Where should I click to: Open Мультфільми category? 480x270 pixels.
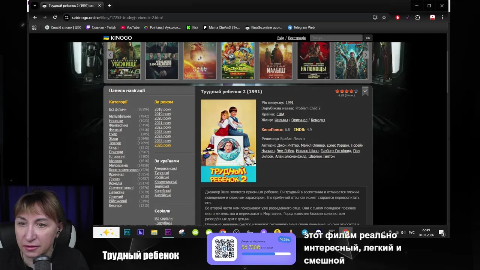tap(120, 117)
